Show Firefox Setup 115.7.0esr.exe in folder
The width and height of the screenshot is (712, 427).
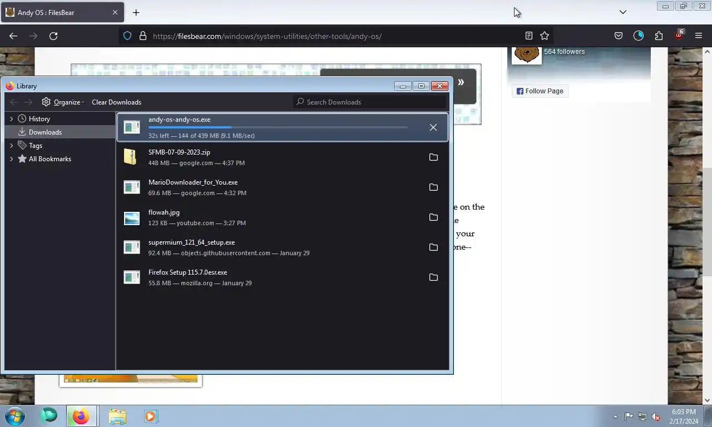(433, 277)
